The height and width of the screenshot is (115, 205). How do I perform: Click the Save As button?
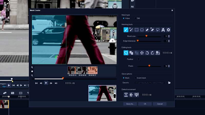coord(130,104)
